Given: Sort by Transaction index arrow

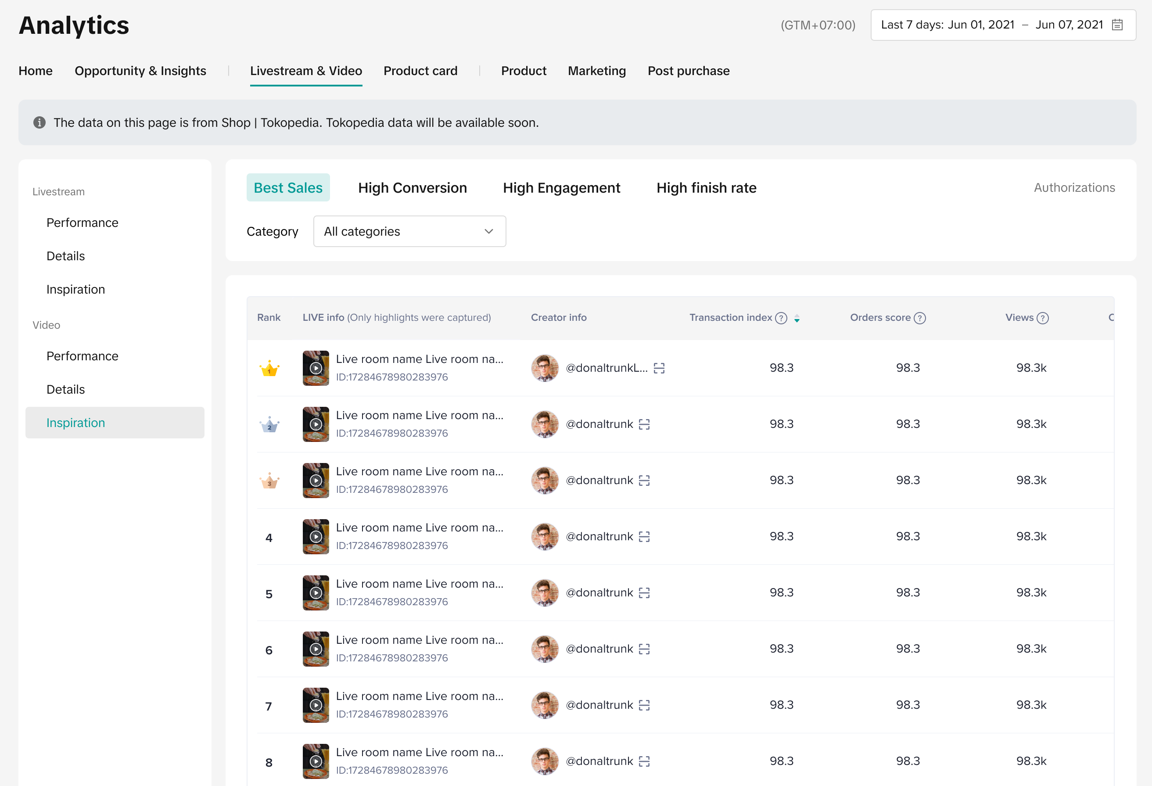Looking at the screenshot, I should pos(797,318).
